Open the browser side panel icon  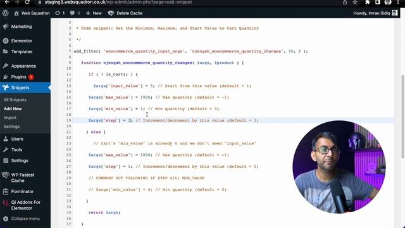pyautogui.click(x=378, y=3)
